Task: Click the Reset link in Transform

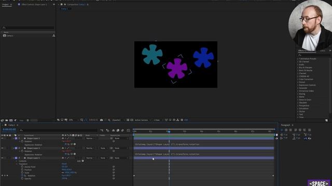Action: pyautogui.click(x=64, y=164)
